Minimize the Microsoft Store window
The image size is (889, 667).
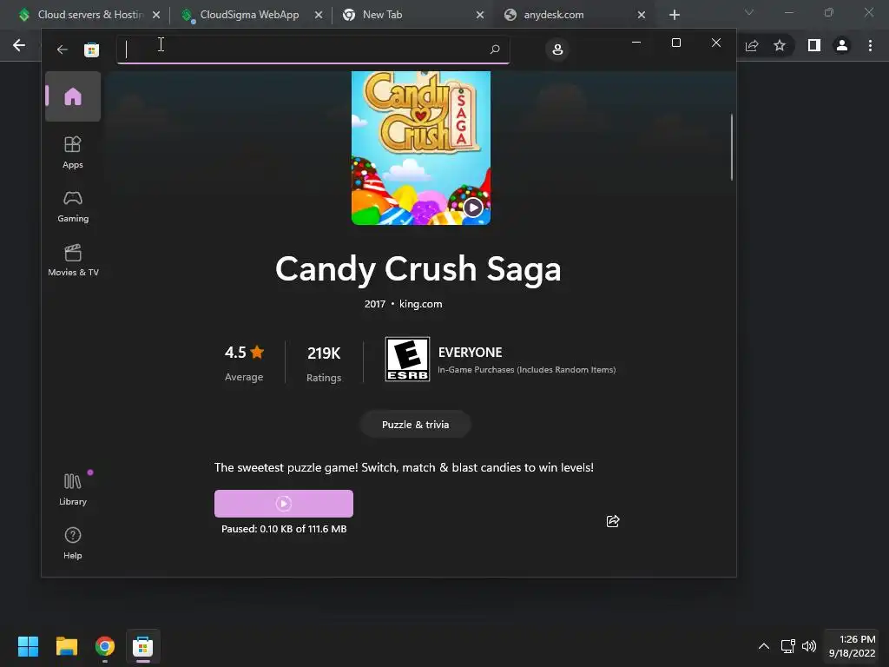click(x=636, y=43)
